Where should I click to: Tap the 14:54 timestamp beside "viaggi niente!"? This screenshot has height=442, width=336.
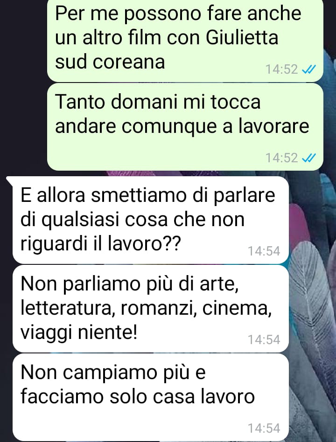click(264, 339)
